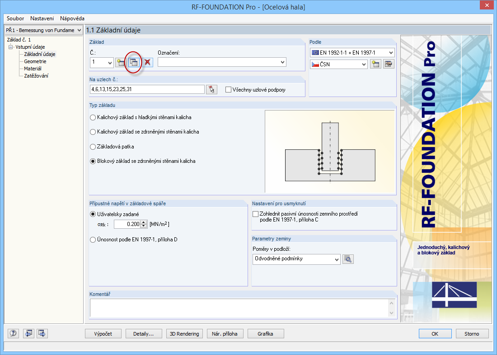Go to next table with arrow icon
Screen dimensions: 497x355
point(42,333)
